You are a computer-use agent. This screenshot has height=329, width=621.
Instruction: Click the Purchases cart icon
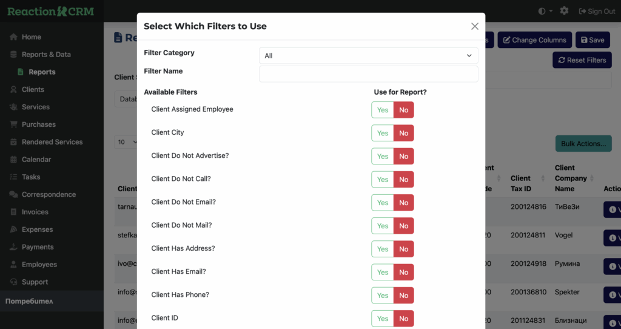pyautogui.click(x=13, y=124)
